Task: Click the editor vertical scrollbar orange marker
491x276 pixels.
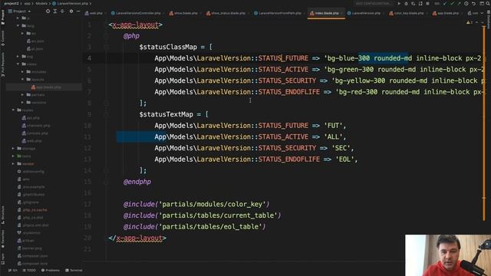Action: tap(484, 123)
